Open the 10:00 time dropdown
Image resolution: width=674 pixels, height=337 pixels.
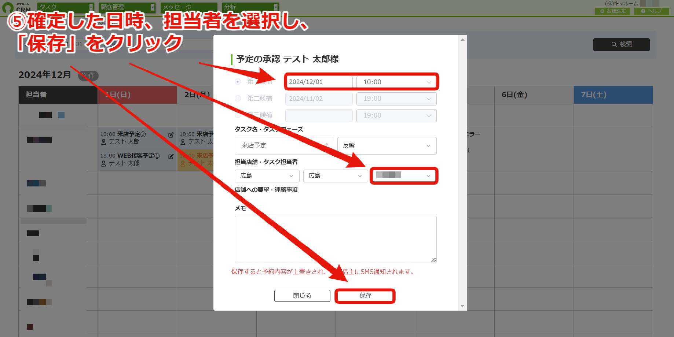click(x=396, y=82)
